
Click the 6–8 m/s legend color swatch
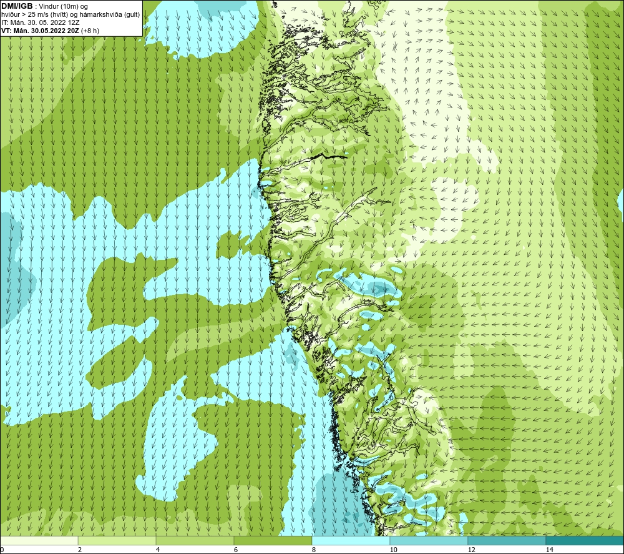point(273,540)
